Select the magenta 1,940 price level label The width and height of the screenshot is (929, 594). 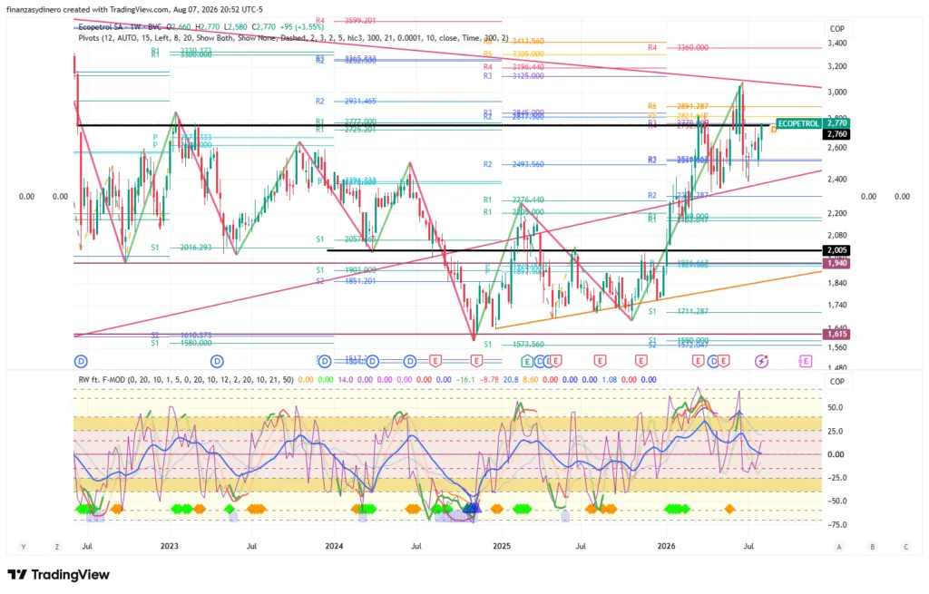(x=837, y=263)
